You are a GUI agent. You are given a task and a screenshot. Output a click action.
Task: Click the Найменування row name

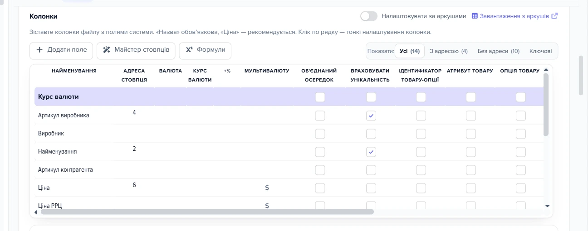pos(57,152)
